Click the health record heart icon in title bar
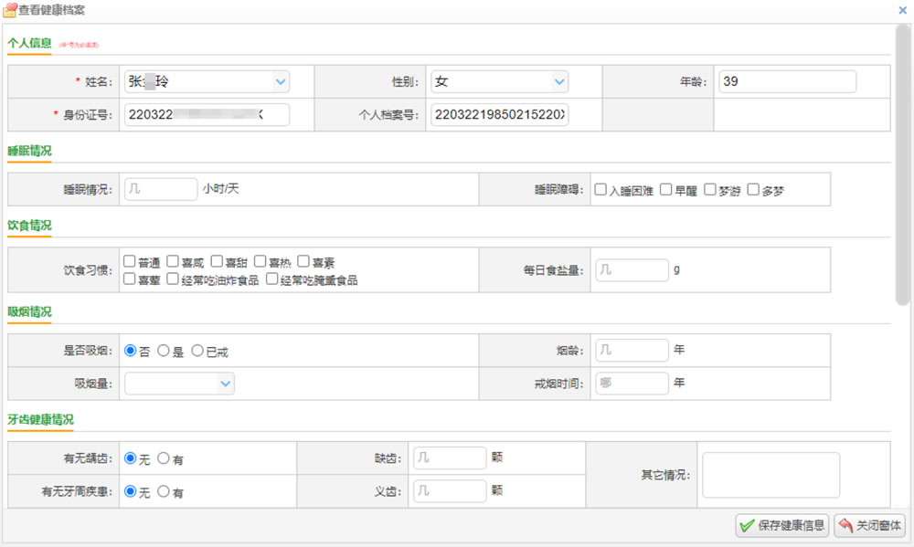This screenshot has height=547, width=914. click(9, 10)
